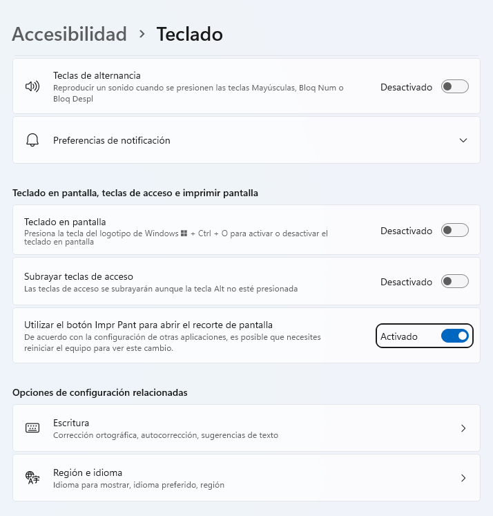This screenshot has width=493, height=516.
Task: Turn on the Teclado en pantalla switch
Action: click(x=455, y=231)
